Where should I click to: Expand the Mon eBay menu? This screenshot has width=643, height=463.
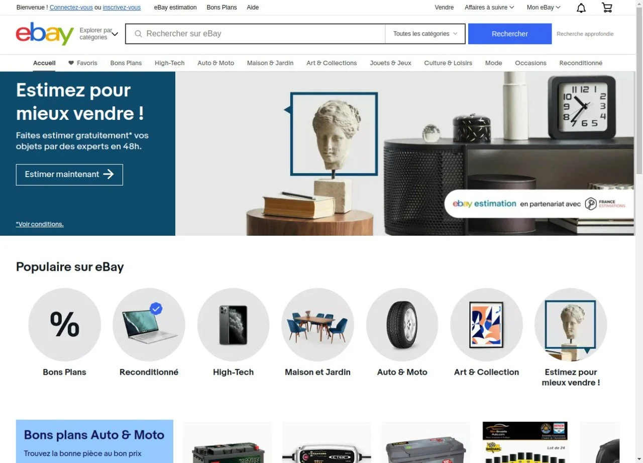pyautogui.click(x=544, y=8)
